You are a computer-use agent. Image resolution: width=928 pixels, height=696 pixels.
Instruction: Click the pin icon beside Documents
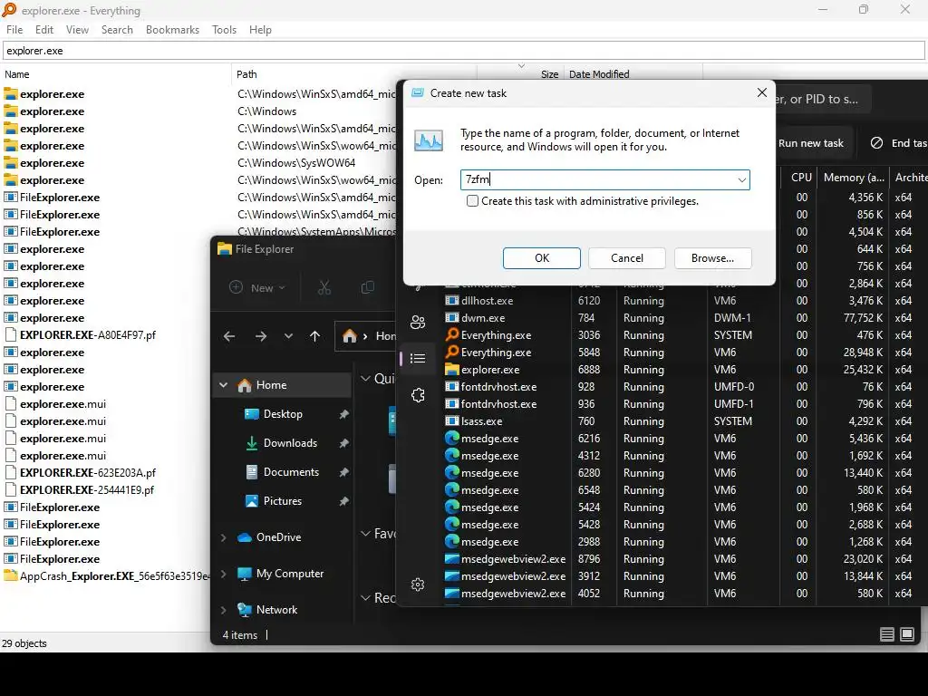pos(343,472)
